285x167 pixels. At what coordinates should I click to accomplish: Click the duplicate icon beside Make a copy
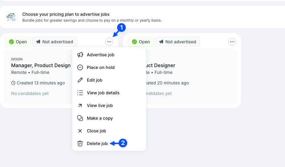pos(80,118)
